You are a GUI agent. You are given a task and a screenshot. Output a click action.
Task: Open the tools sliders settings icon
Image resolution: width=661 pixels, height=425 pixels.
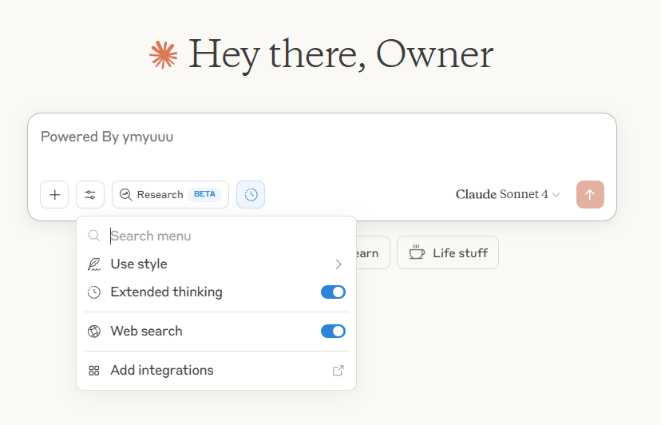pos(90,195)
